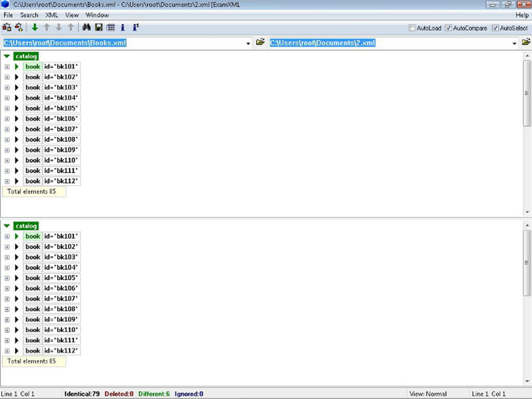Click the grey up arrow beside the green arrow
The width and height of the screenshot is (532, 399).
click(47, 27)
